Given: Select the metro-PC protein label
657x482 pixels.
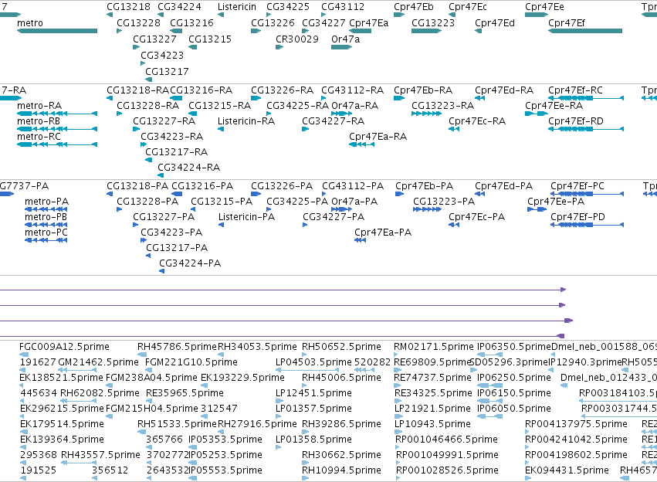Looking at the screenshot, I should point(46,233).
